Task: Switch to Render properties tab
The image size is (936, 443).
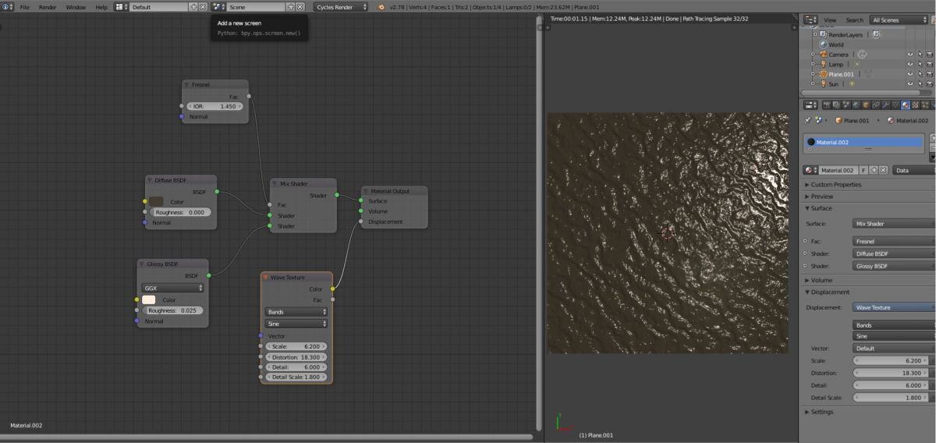Action: click(x=827, y=105)
